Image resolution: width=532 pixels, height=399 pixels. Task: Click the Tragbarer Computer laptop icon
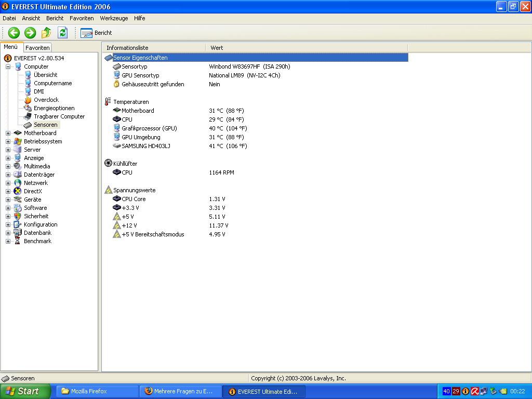click(28, 116)
